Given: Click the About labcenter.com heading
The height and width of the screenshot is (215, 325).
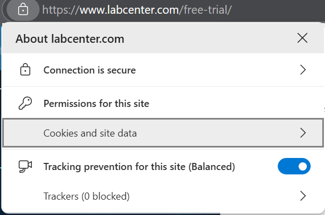Looking at the screenshot, I should [70, 38].
